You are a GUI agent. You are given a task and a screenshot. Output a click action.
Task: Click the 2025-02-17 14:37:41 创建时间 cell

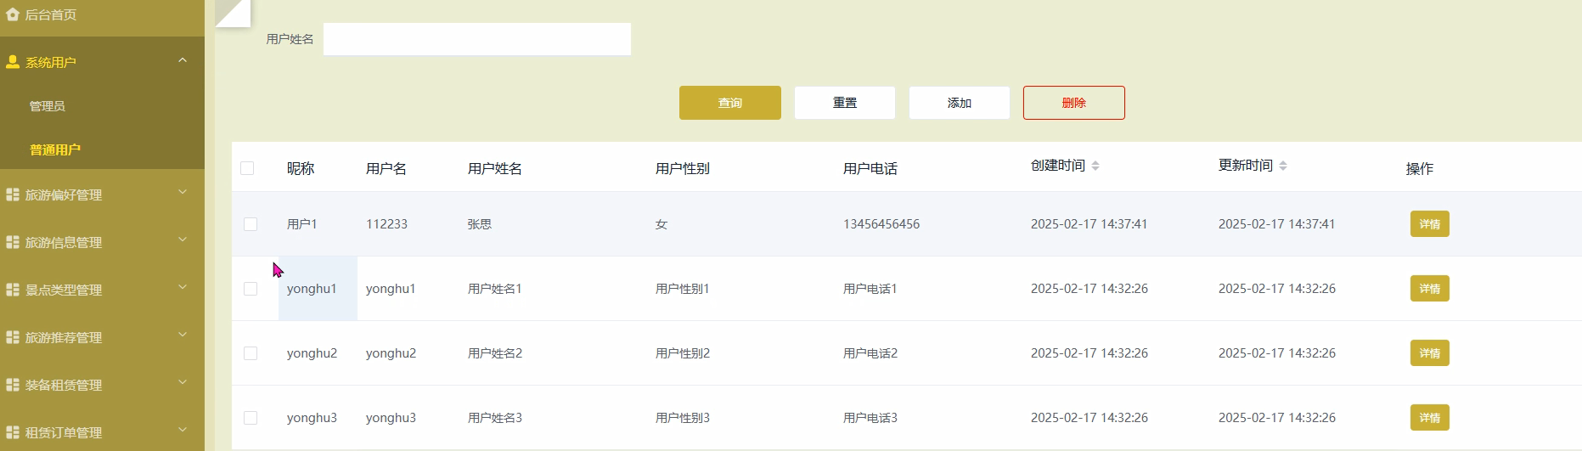point(1089,224)
